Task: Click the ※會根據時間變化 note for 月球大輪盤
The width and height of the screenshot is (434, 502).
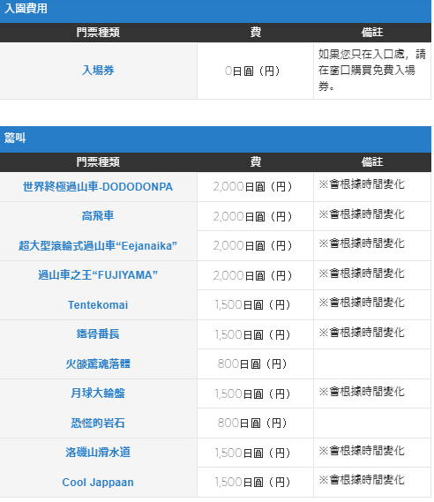Action: (362, 391)
